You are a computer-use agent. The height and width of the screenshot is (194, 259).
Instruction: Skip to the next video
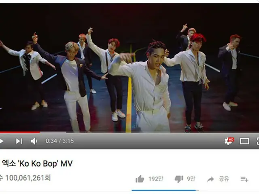click(x=19, y=141)
